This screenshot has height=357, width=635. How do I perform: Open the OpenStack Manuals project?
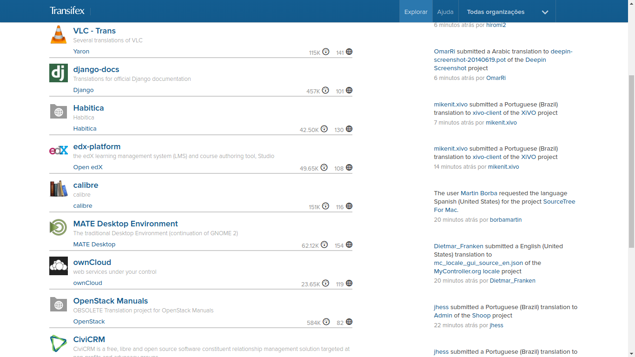(111, 301)
